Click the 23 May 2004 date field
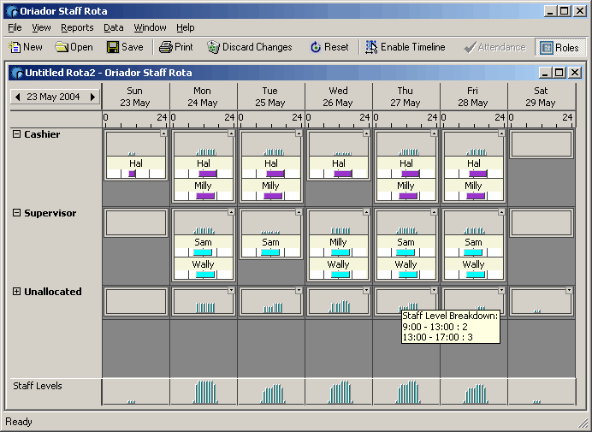Image resolution: width=592 pixels, height=432 pixels. 53,97
